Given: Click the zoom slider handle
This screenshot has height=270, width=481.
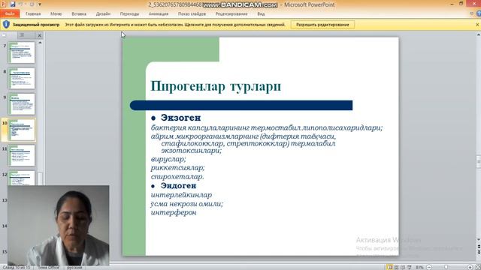Looking at the screenshot, I should (446, 267).
